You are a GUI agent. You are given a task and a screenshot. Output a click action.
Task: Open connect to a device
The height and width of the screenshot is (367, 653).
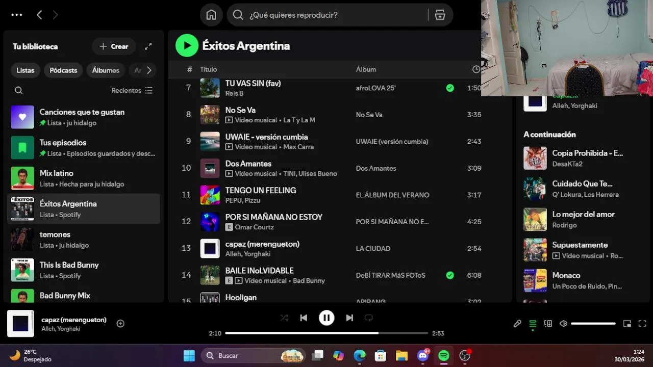(548, 324)
